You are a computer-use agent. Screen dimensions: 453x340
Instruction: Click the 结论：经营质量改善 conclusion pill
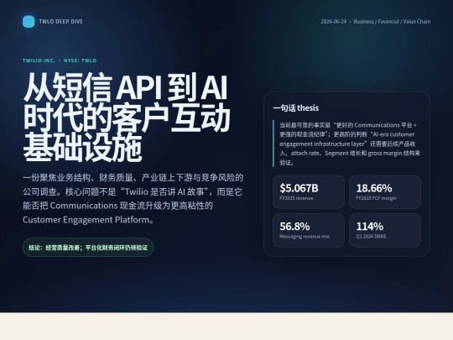coord(88,248)
